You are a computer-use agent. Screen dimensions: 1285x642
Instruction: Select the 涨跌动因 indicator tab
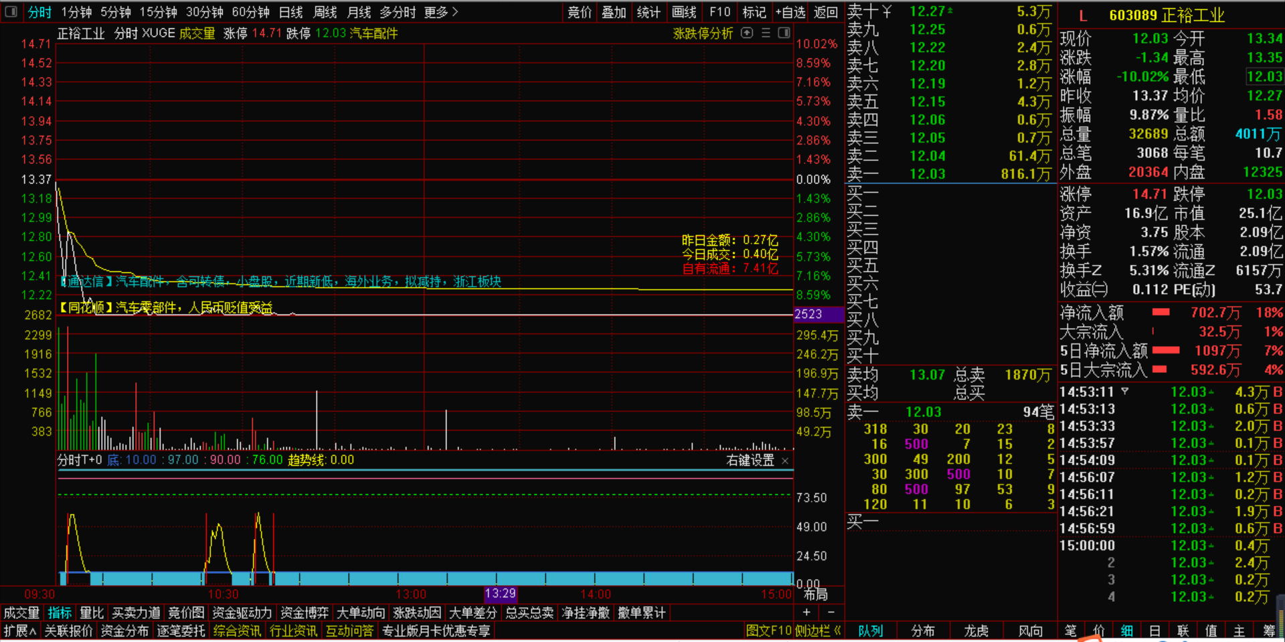click(417, 613)
